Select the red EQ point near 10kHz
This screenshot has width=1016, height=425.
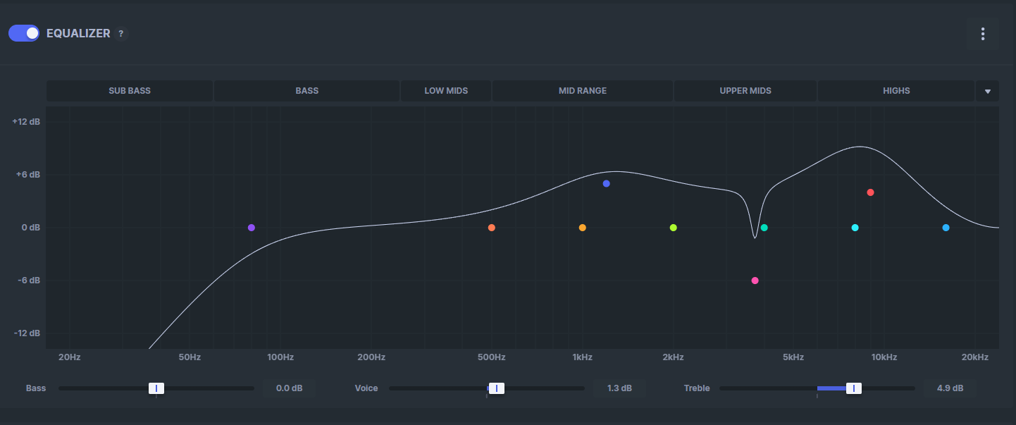(870, 192)
